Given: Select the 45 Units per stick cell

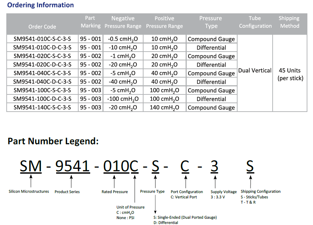Looking at the screenshot, I should point(290,74).
